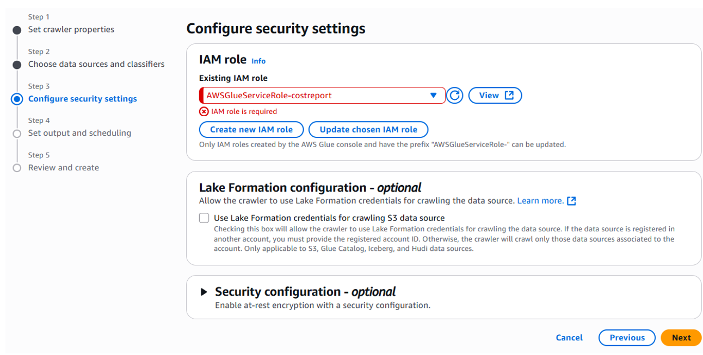The width and height of the screenshot is (703, 355).
Task: Click the Step 3 active circle indicator
Action: tap(17, 99)
